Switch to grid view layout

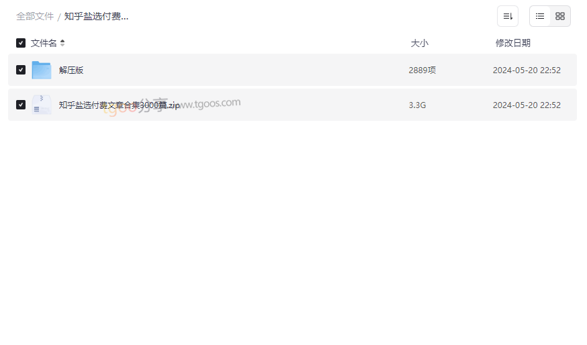[560, 16]
